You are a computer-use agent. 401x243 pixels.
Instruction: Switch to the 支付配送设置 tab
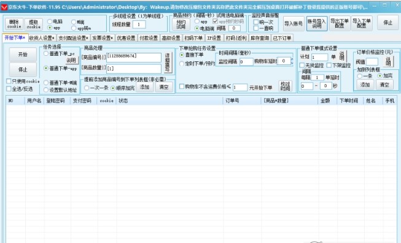click(x=73, y=38)
